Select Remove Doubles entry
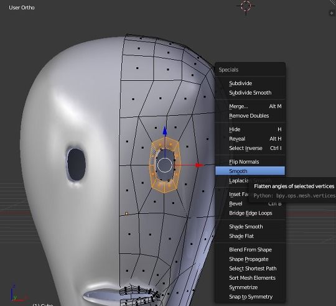The width and height of the screenshot is (336, 306). (x=250, y=116)
